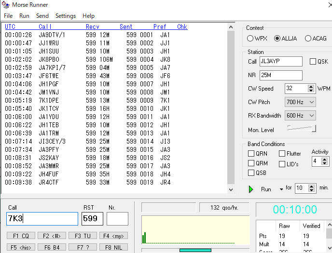Viewport: 332px width, 253px height.
Task: Decrease Activity level with down arrow
Action: [x=324, y=163]
